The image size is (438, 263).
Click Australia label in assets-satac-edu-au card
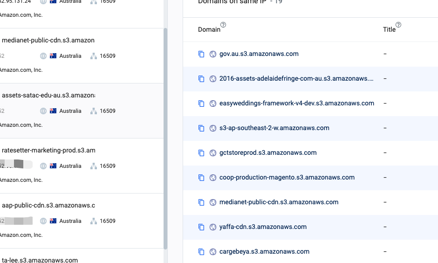point(70,111)
